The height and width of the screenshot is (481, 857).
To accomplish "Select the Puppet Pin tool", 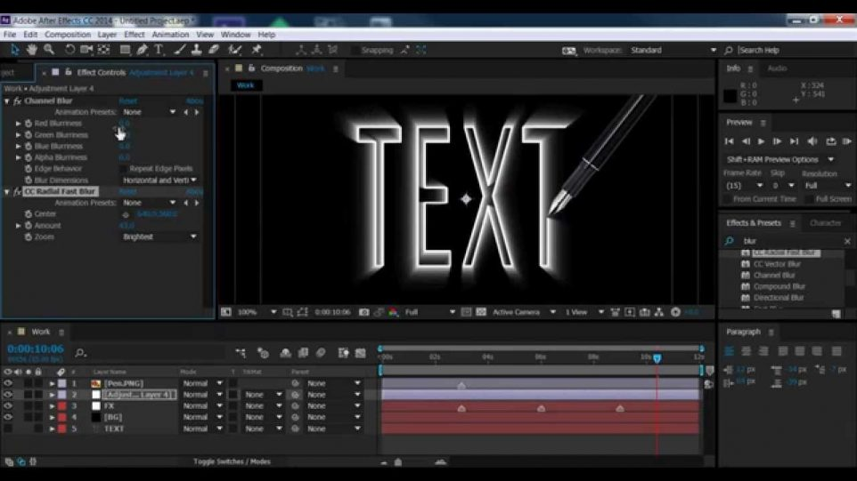I will pos(256,50).
